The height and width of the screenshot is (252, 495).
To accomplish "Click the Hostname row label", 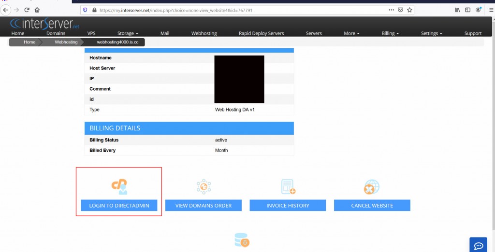I will (101, 58).
